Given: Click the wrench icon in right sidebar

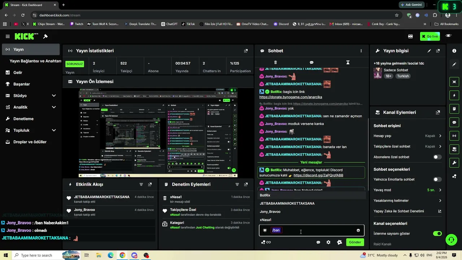Looking at the screenshot, I should pos(454,163).
